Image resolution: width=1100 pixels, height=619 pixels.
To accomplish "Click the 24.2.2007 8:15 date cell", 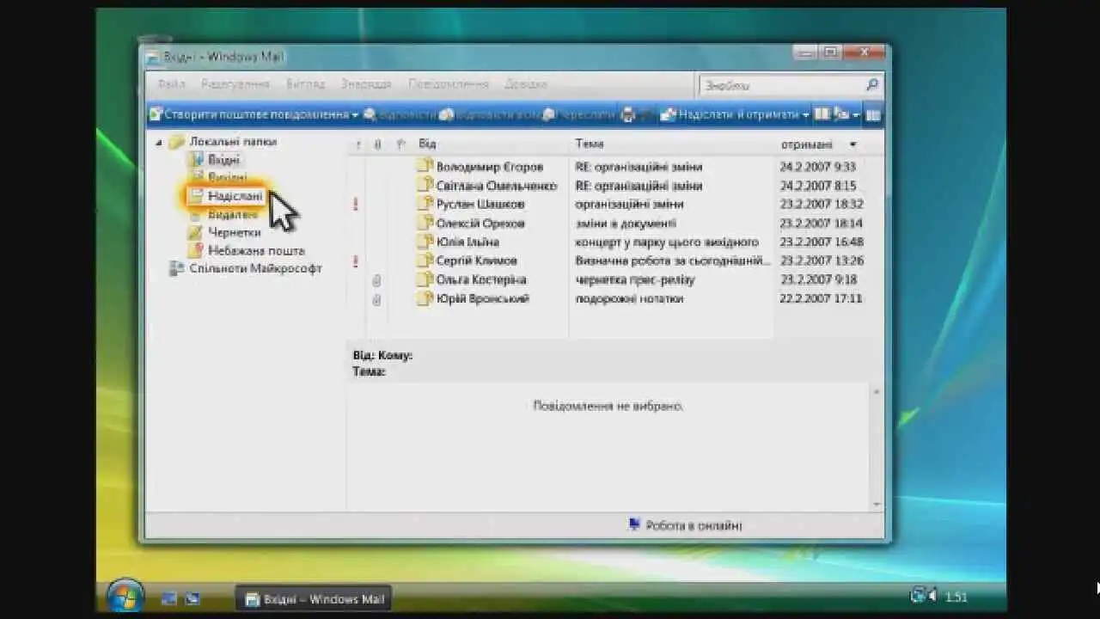I will point(817,186).
